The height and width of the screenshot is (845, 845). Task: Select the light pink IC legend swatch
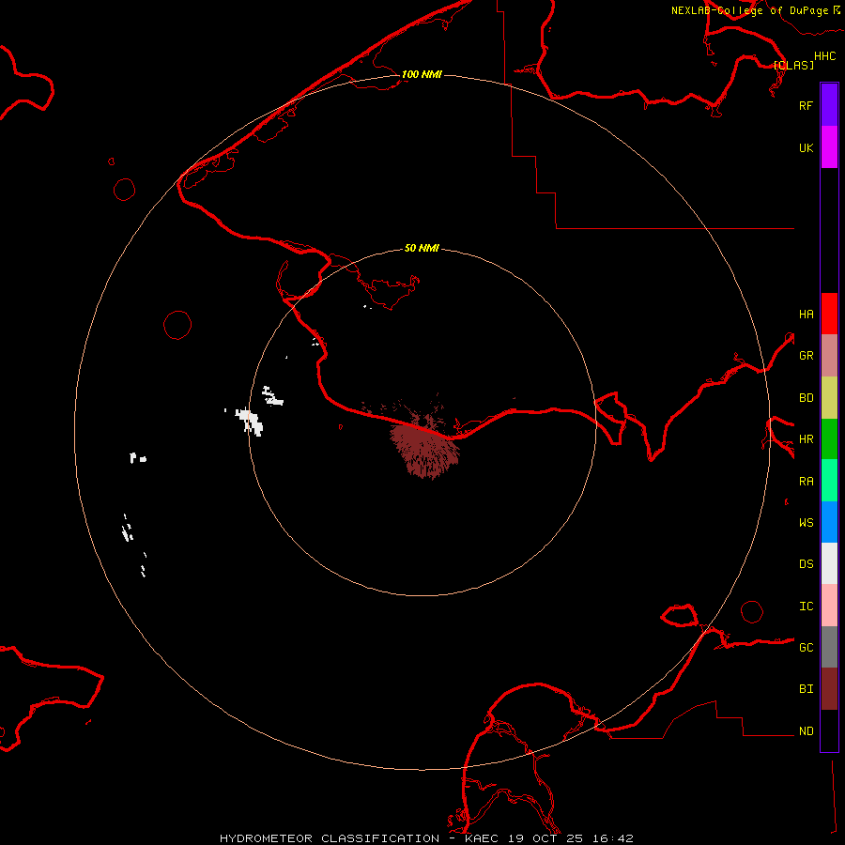[829, 606]
